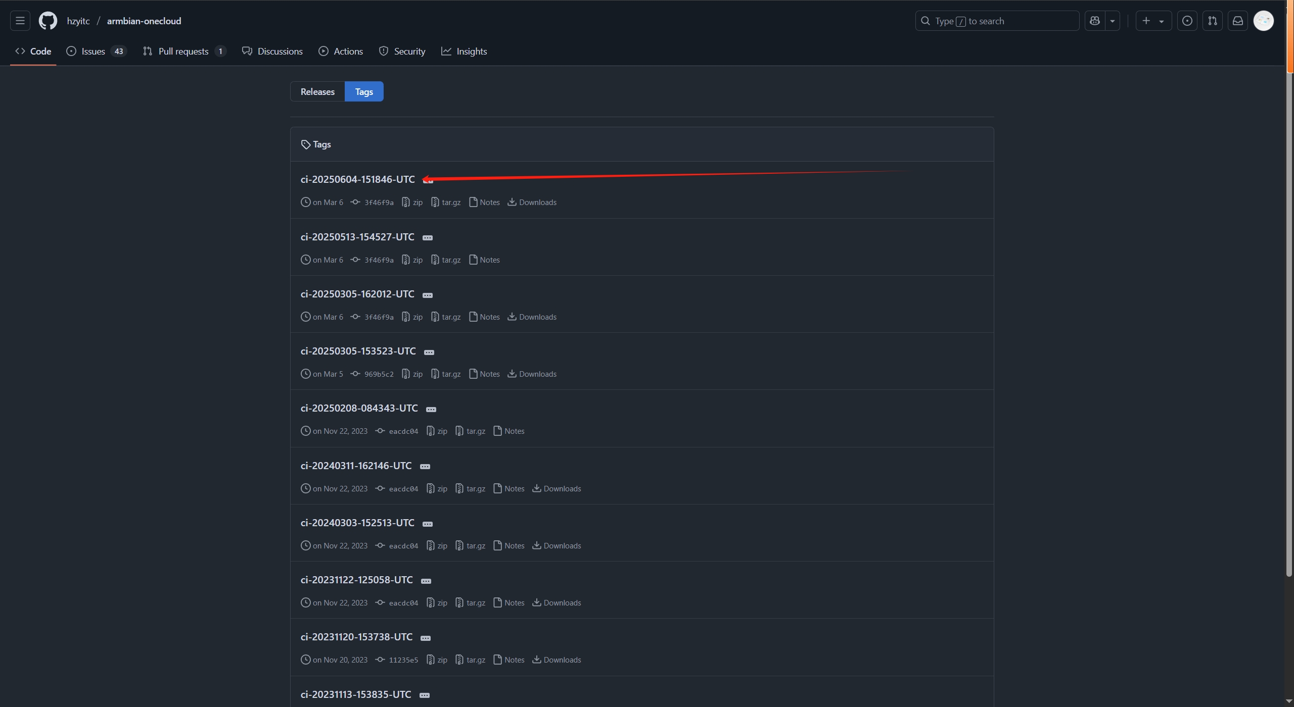Open Notes for ci-20250513-154527-UTC

coord(484,260)
